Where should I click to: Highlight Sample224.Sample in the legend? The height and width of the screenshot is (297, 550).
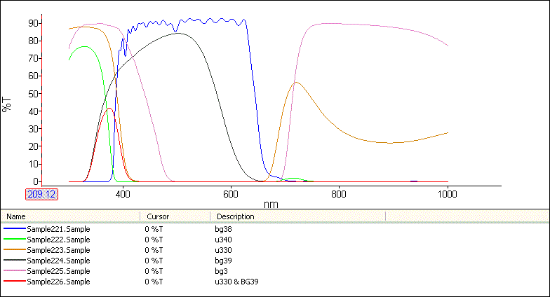pos(58,261)
